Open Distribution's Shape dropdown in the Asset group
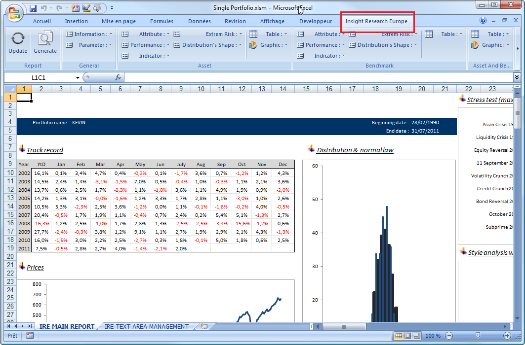 [x=208, y=45]
